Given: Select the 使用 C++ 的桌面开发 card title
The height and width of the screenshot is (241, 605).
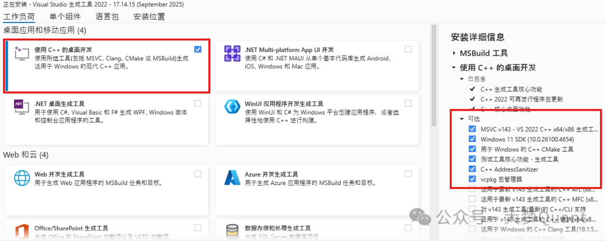Looking at the screenshot, I should 63,50.
